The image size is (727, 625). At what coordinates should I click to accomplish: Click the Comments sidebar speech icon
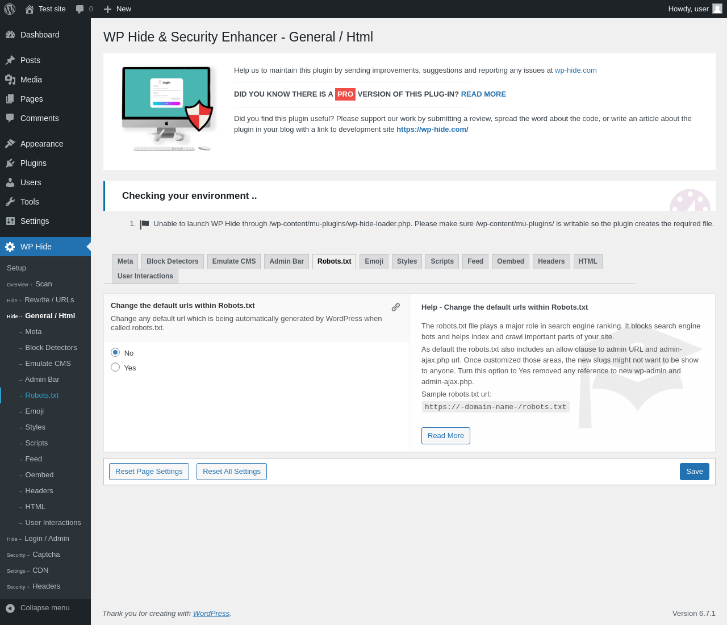(x=10, y=118)
